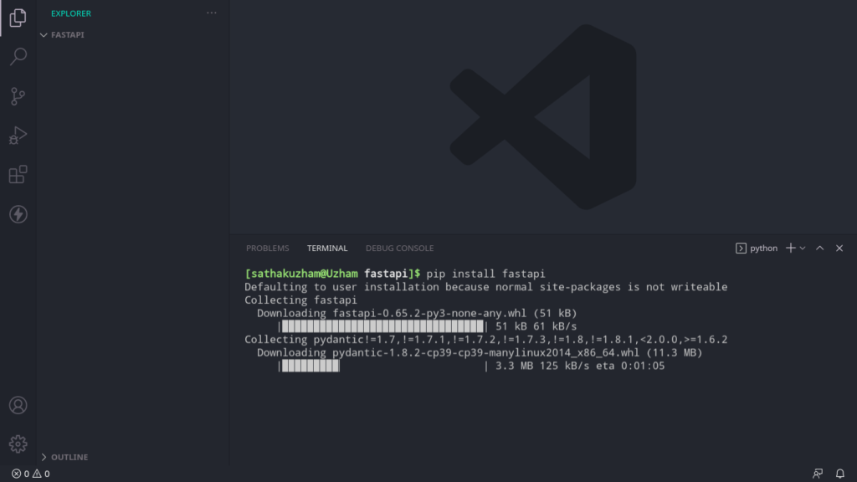The height and width of the screenshot is (482, 857).
Task: Open the Manage gear settings icon
Action: pyautogui.click(x=18, y=444)
